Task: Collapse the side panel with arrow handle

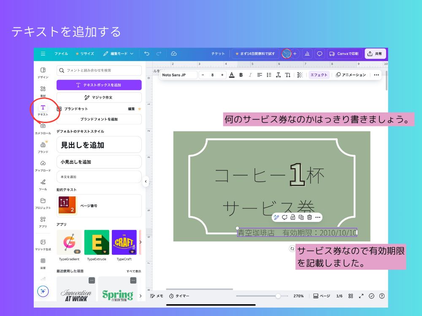Action: click(146, 182)
